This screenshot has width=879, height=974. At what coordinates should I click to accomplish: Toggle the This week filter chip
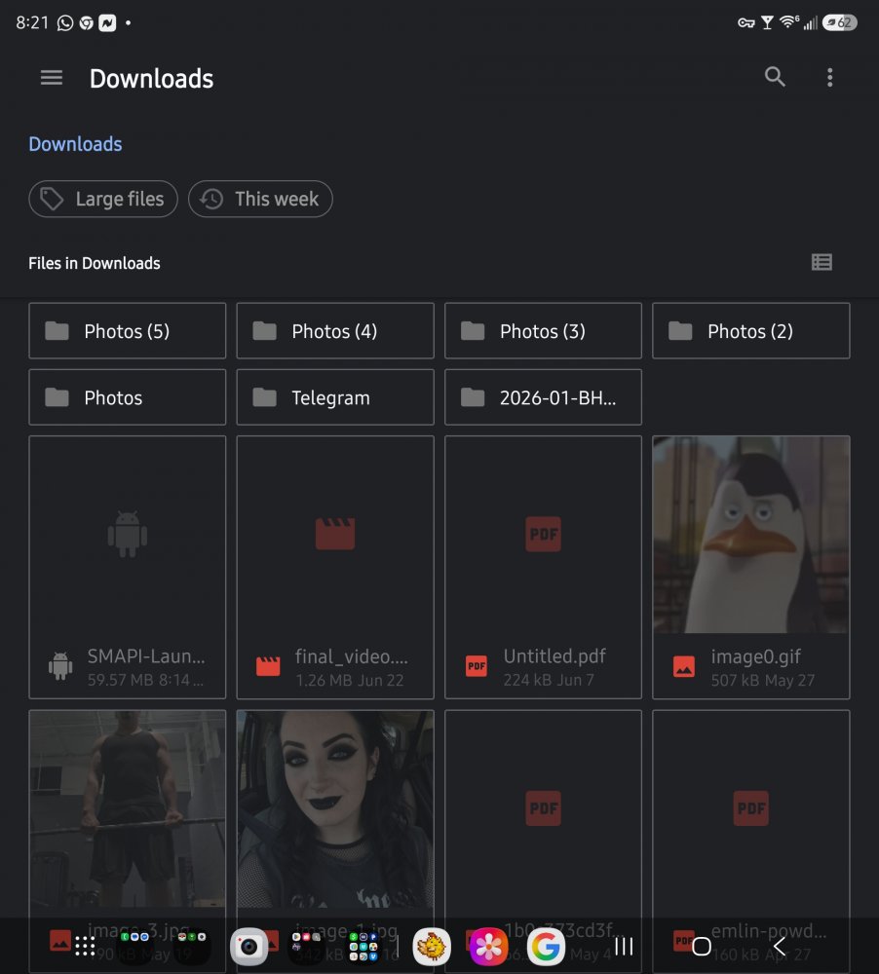click(x=260, y=199)
